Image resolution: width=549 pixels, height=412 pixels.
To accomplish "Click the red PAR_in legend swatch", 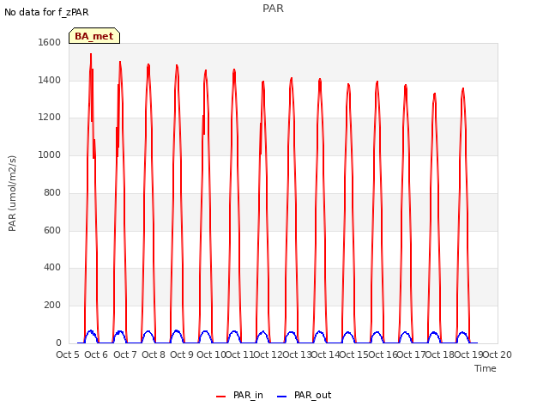I will click(220, 397).
